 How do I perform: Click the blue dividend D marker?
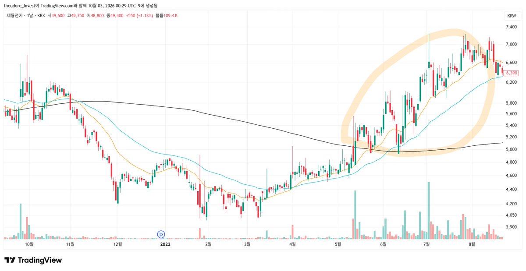[x=161, y=234]
